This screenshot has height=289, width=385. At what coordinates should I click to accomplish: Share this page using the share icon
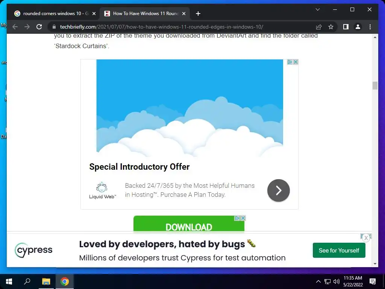point(319,27)
